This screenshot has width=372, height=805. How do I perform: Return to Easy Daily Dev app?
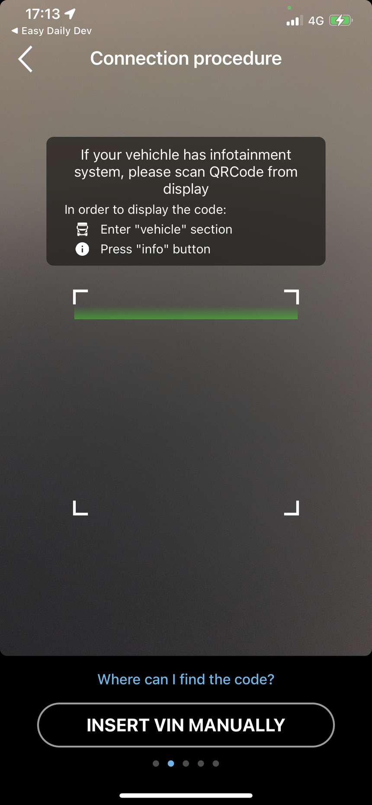click(x=51, y=31)
